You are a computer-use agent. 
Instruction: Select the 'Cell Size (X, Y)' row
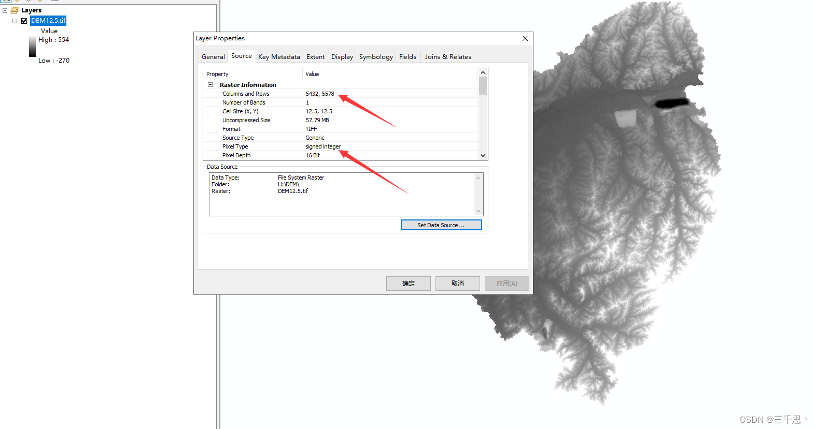click(x=340, y=111)
